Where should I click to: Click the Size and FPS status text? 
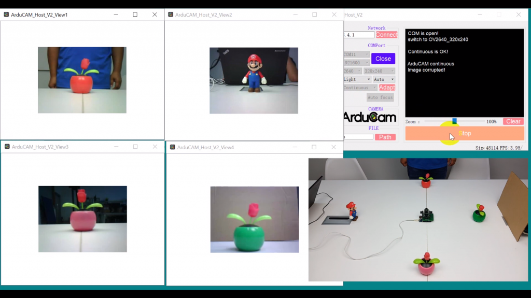(x=499, y=148)
